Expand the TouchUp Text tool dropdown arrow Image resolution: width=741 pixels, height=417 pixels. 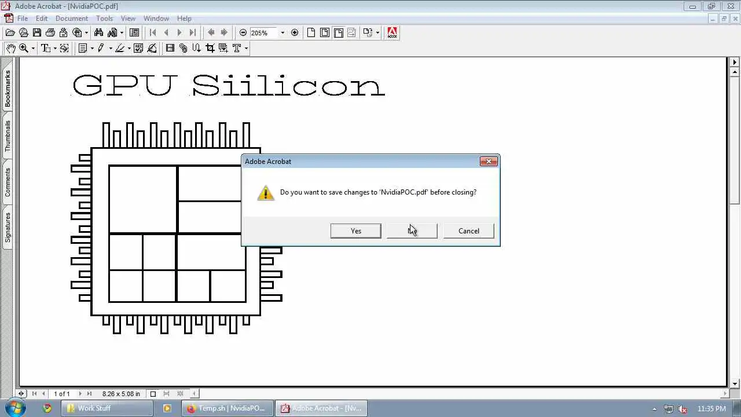coord(246,49)
